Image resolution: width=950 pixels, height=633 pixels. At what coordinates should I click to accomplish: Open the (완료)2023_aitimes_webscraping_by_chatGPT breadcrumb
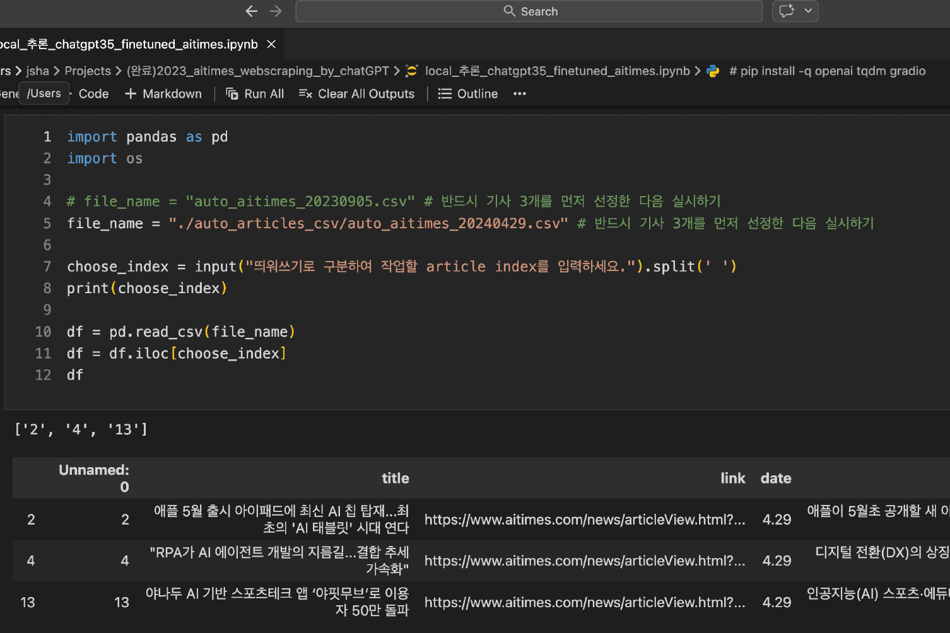point(257,71)
